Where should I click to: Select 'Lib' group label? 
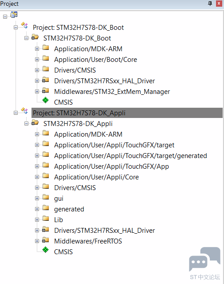point(59,220)
